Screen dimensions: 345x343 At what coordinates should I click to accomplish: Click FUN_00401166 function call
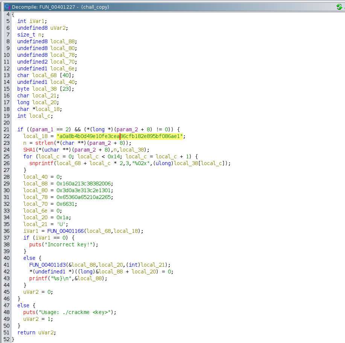click(65, 231)
